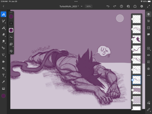Tap the blue badge on active layer
This screenshot has height=114, width=152.
point(133,80)
